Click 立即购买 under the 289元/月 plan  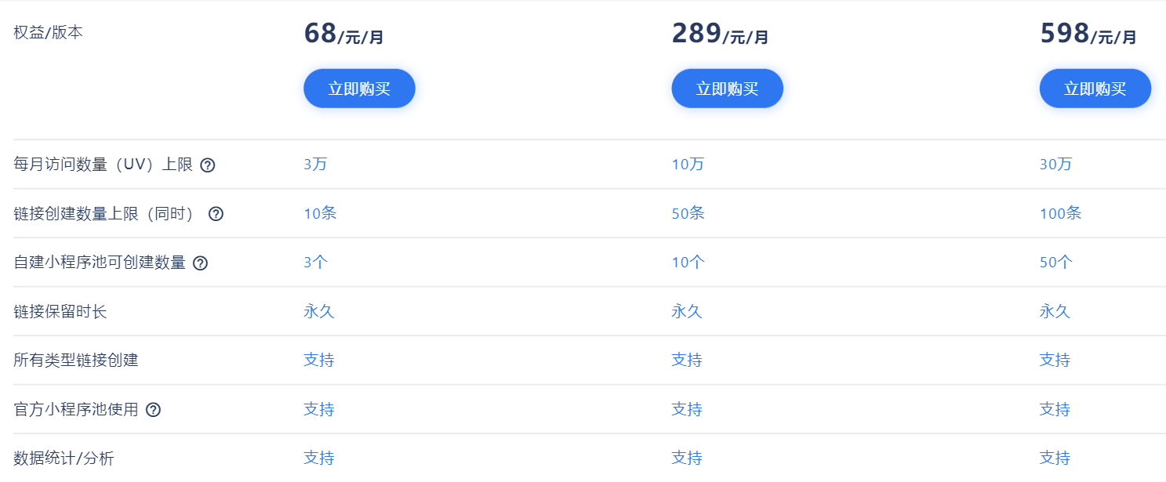tap(727, 88)
